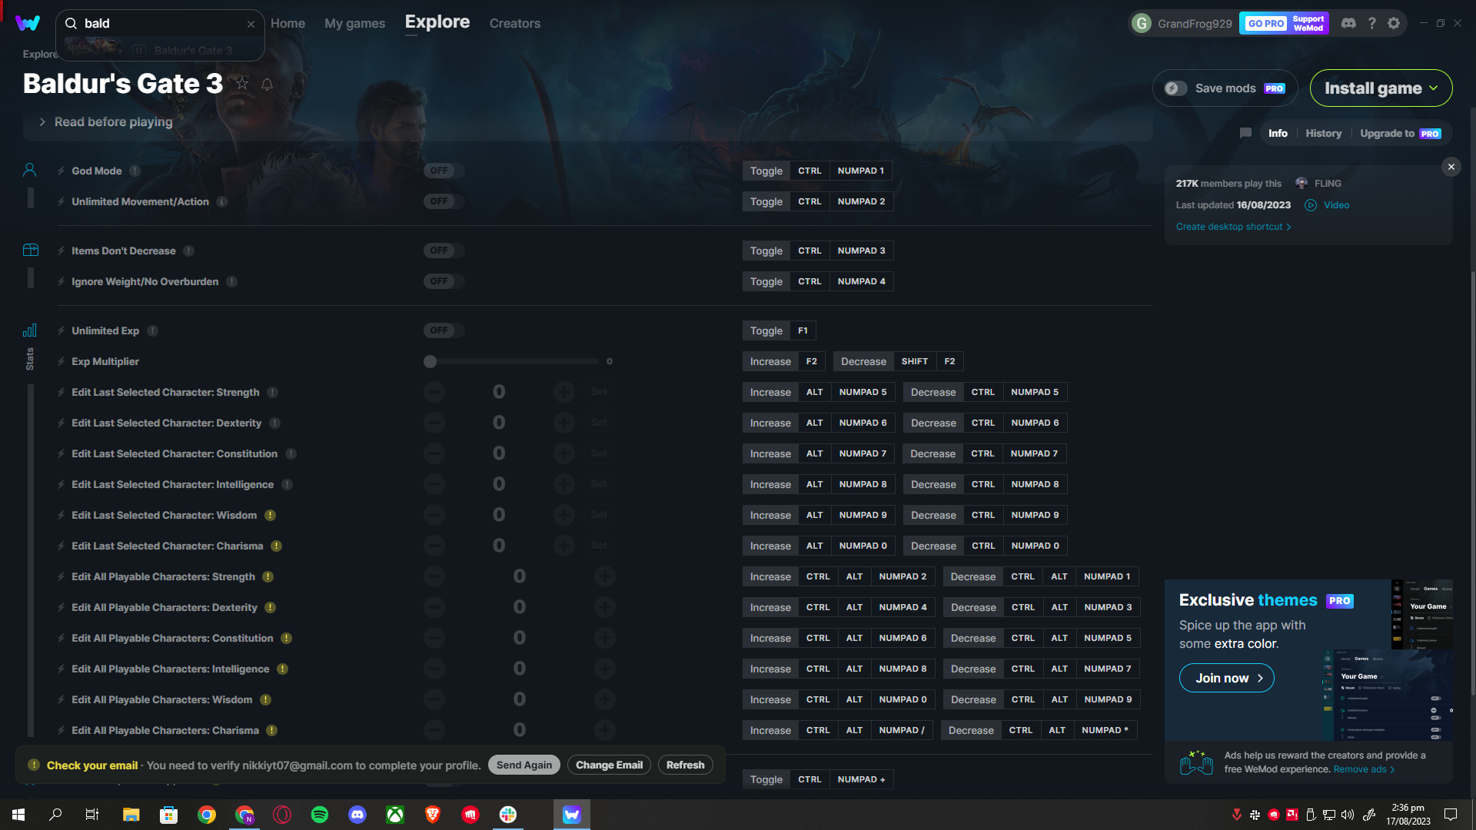The image size is (1476, 830).
Task: Open the Video link
Action: click(1327, 205)
